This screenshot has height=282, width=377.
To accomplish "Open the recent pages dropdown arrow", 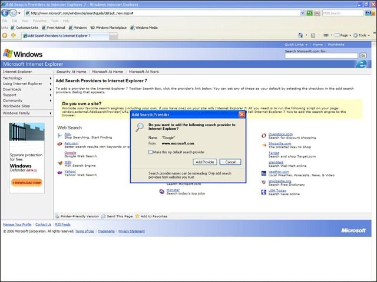I will pos(19,13).
